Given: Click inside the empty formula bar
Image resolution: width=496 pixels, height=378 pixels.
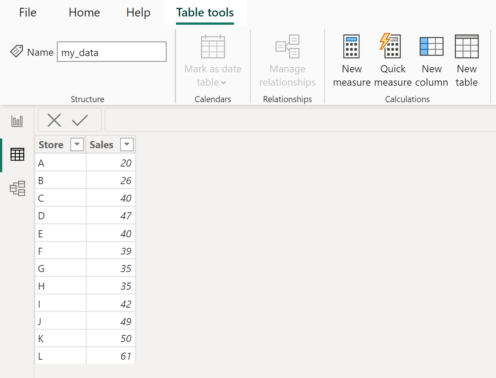Looking at the screenshot, I should tap(262, 120).
